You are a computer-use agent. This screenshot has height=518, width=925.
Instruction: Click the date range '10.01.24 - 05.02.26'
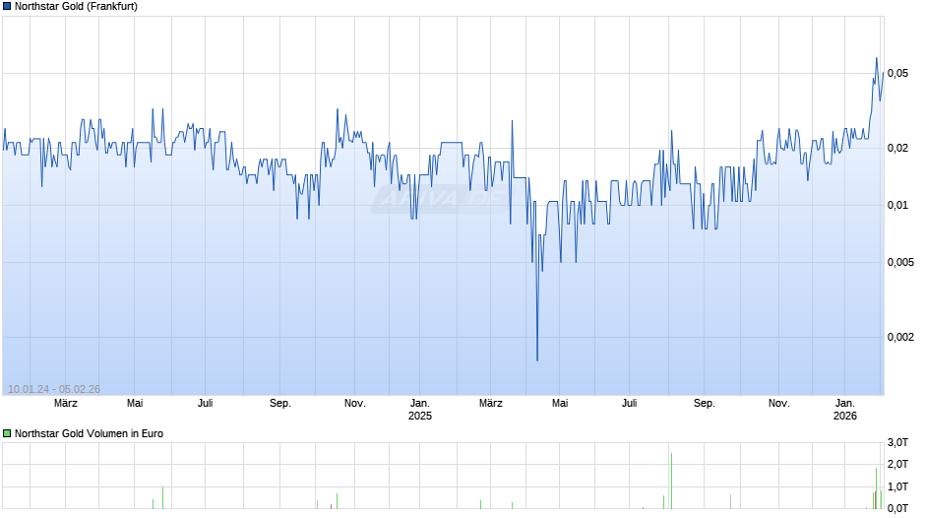click(x=54, y=389)
